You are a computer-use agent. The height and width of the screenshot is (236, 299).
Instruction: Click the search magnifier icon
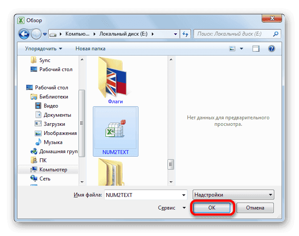276,34
